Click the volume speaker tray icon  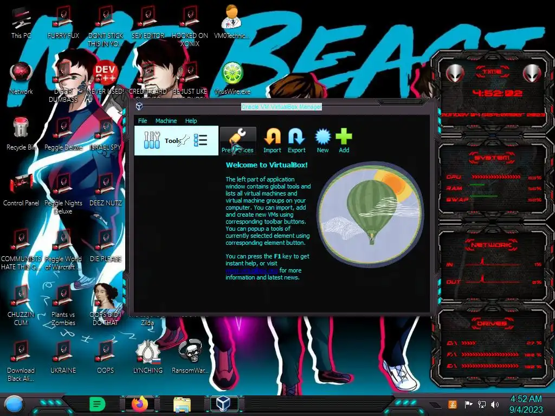(x=495, y=404)
